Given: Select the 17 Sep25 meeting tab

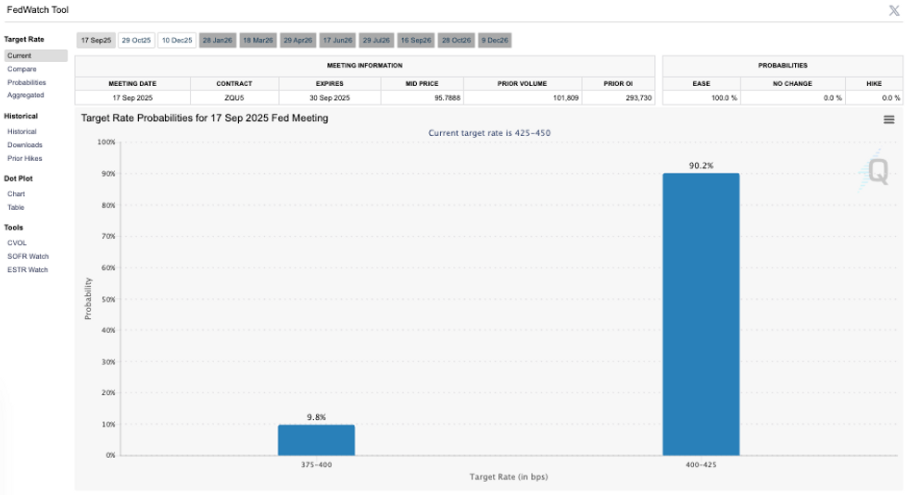Looking at the screenshot, I should 95,41.
